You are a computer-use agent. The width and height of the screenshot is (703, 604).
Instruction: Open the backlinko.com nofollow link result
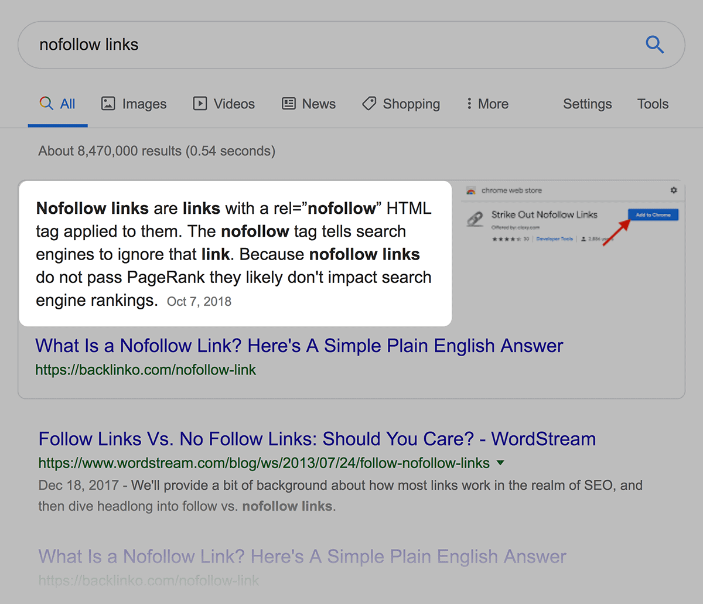[299, 346]
